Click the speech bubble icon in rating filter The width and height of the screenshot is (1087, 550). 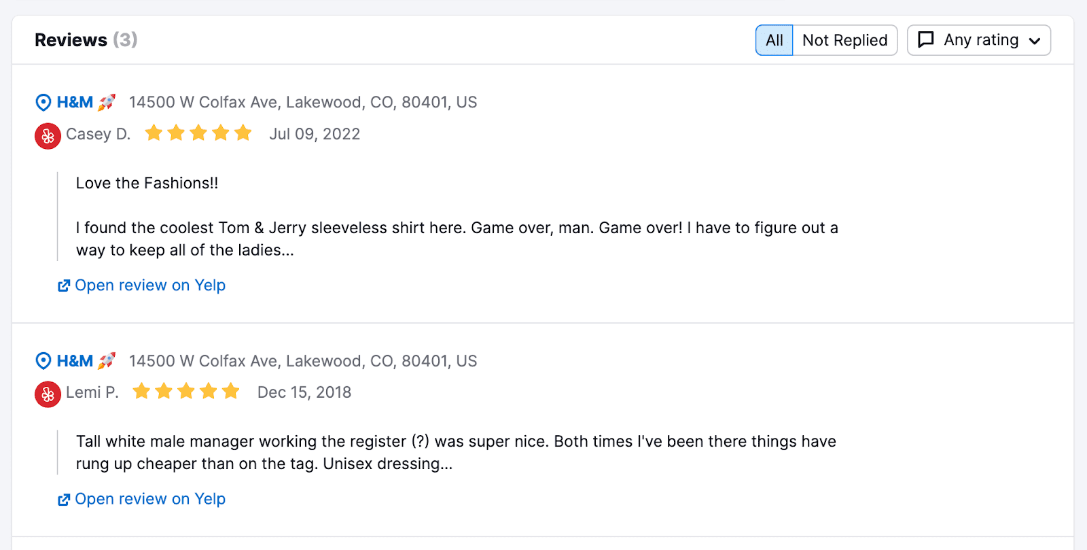[x=925, y=40]
